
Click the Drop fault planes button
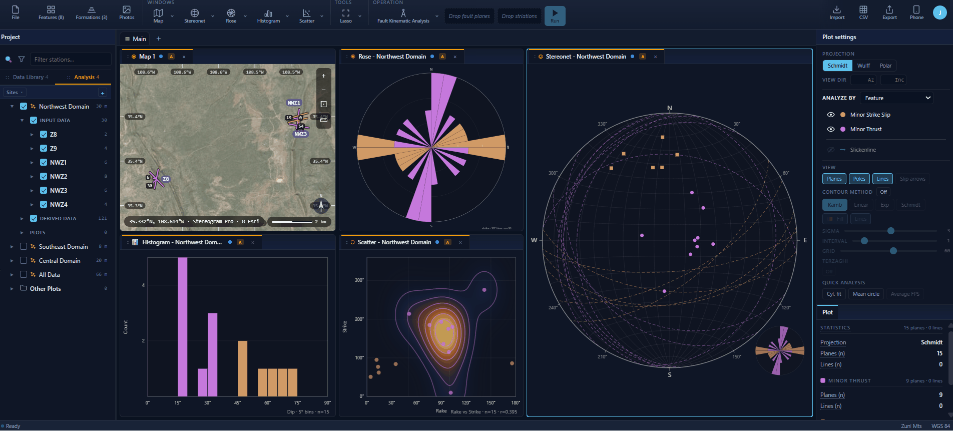pos(469,16)
